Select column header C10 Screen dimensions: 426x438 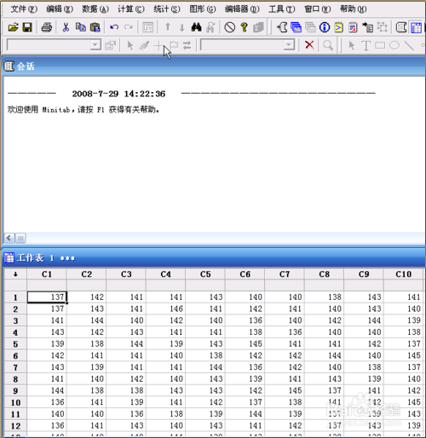click(403, 274)
